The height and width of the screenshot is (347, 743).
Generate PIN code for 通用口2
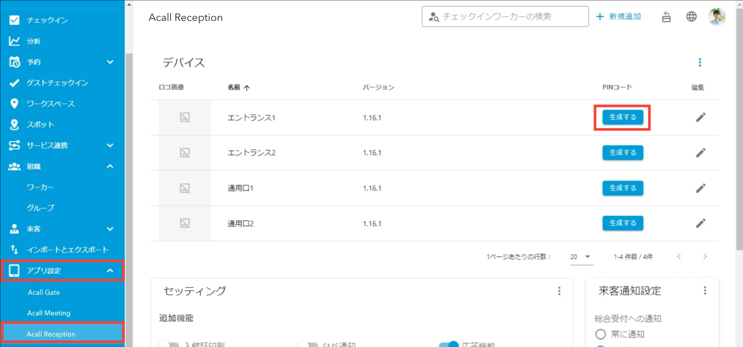point(623,223)
